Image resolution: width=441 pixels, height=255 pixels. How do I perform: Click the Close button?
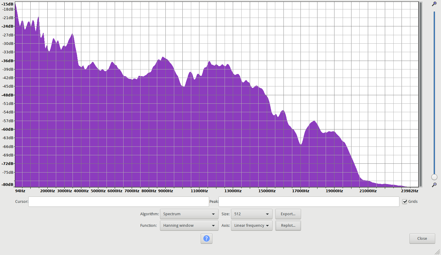[x=422, y=239]
